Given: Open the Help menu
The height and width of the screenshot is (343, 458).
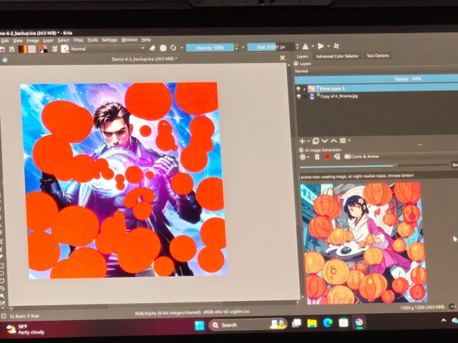Looking at the screenshot, I should (x=146, y=39).
